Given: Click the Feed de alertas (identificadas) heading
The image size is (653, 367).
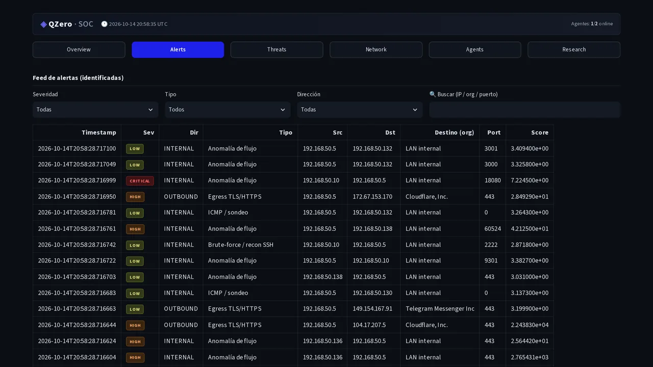Looking at the screenshot, I should [x=78, y=78].
